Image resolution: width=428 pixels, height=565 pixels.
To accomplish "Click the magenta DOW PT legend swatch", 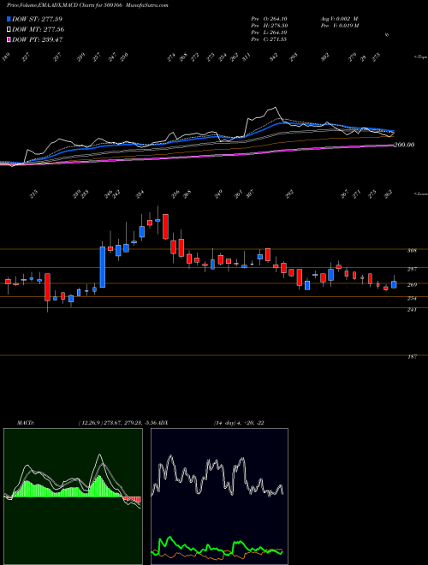I will (9, 39).
